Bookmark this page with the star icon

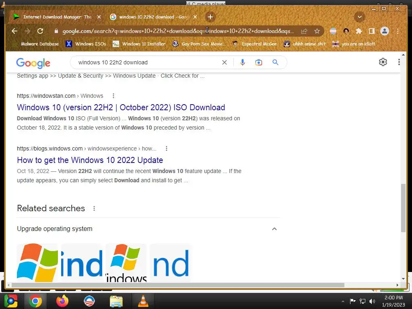317,31
